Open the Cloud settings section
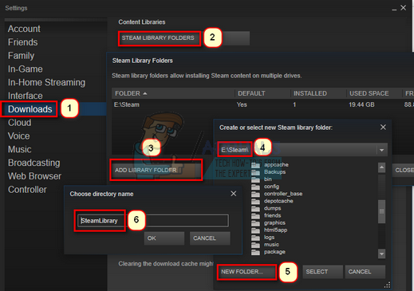This screenshot has width=414, height=291. pos(19,123)
